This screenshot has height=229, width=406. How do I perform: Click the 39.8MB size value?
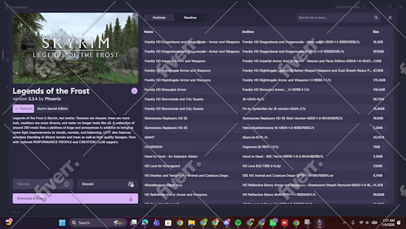[x=379, y=195]
